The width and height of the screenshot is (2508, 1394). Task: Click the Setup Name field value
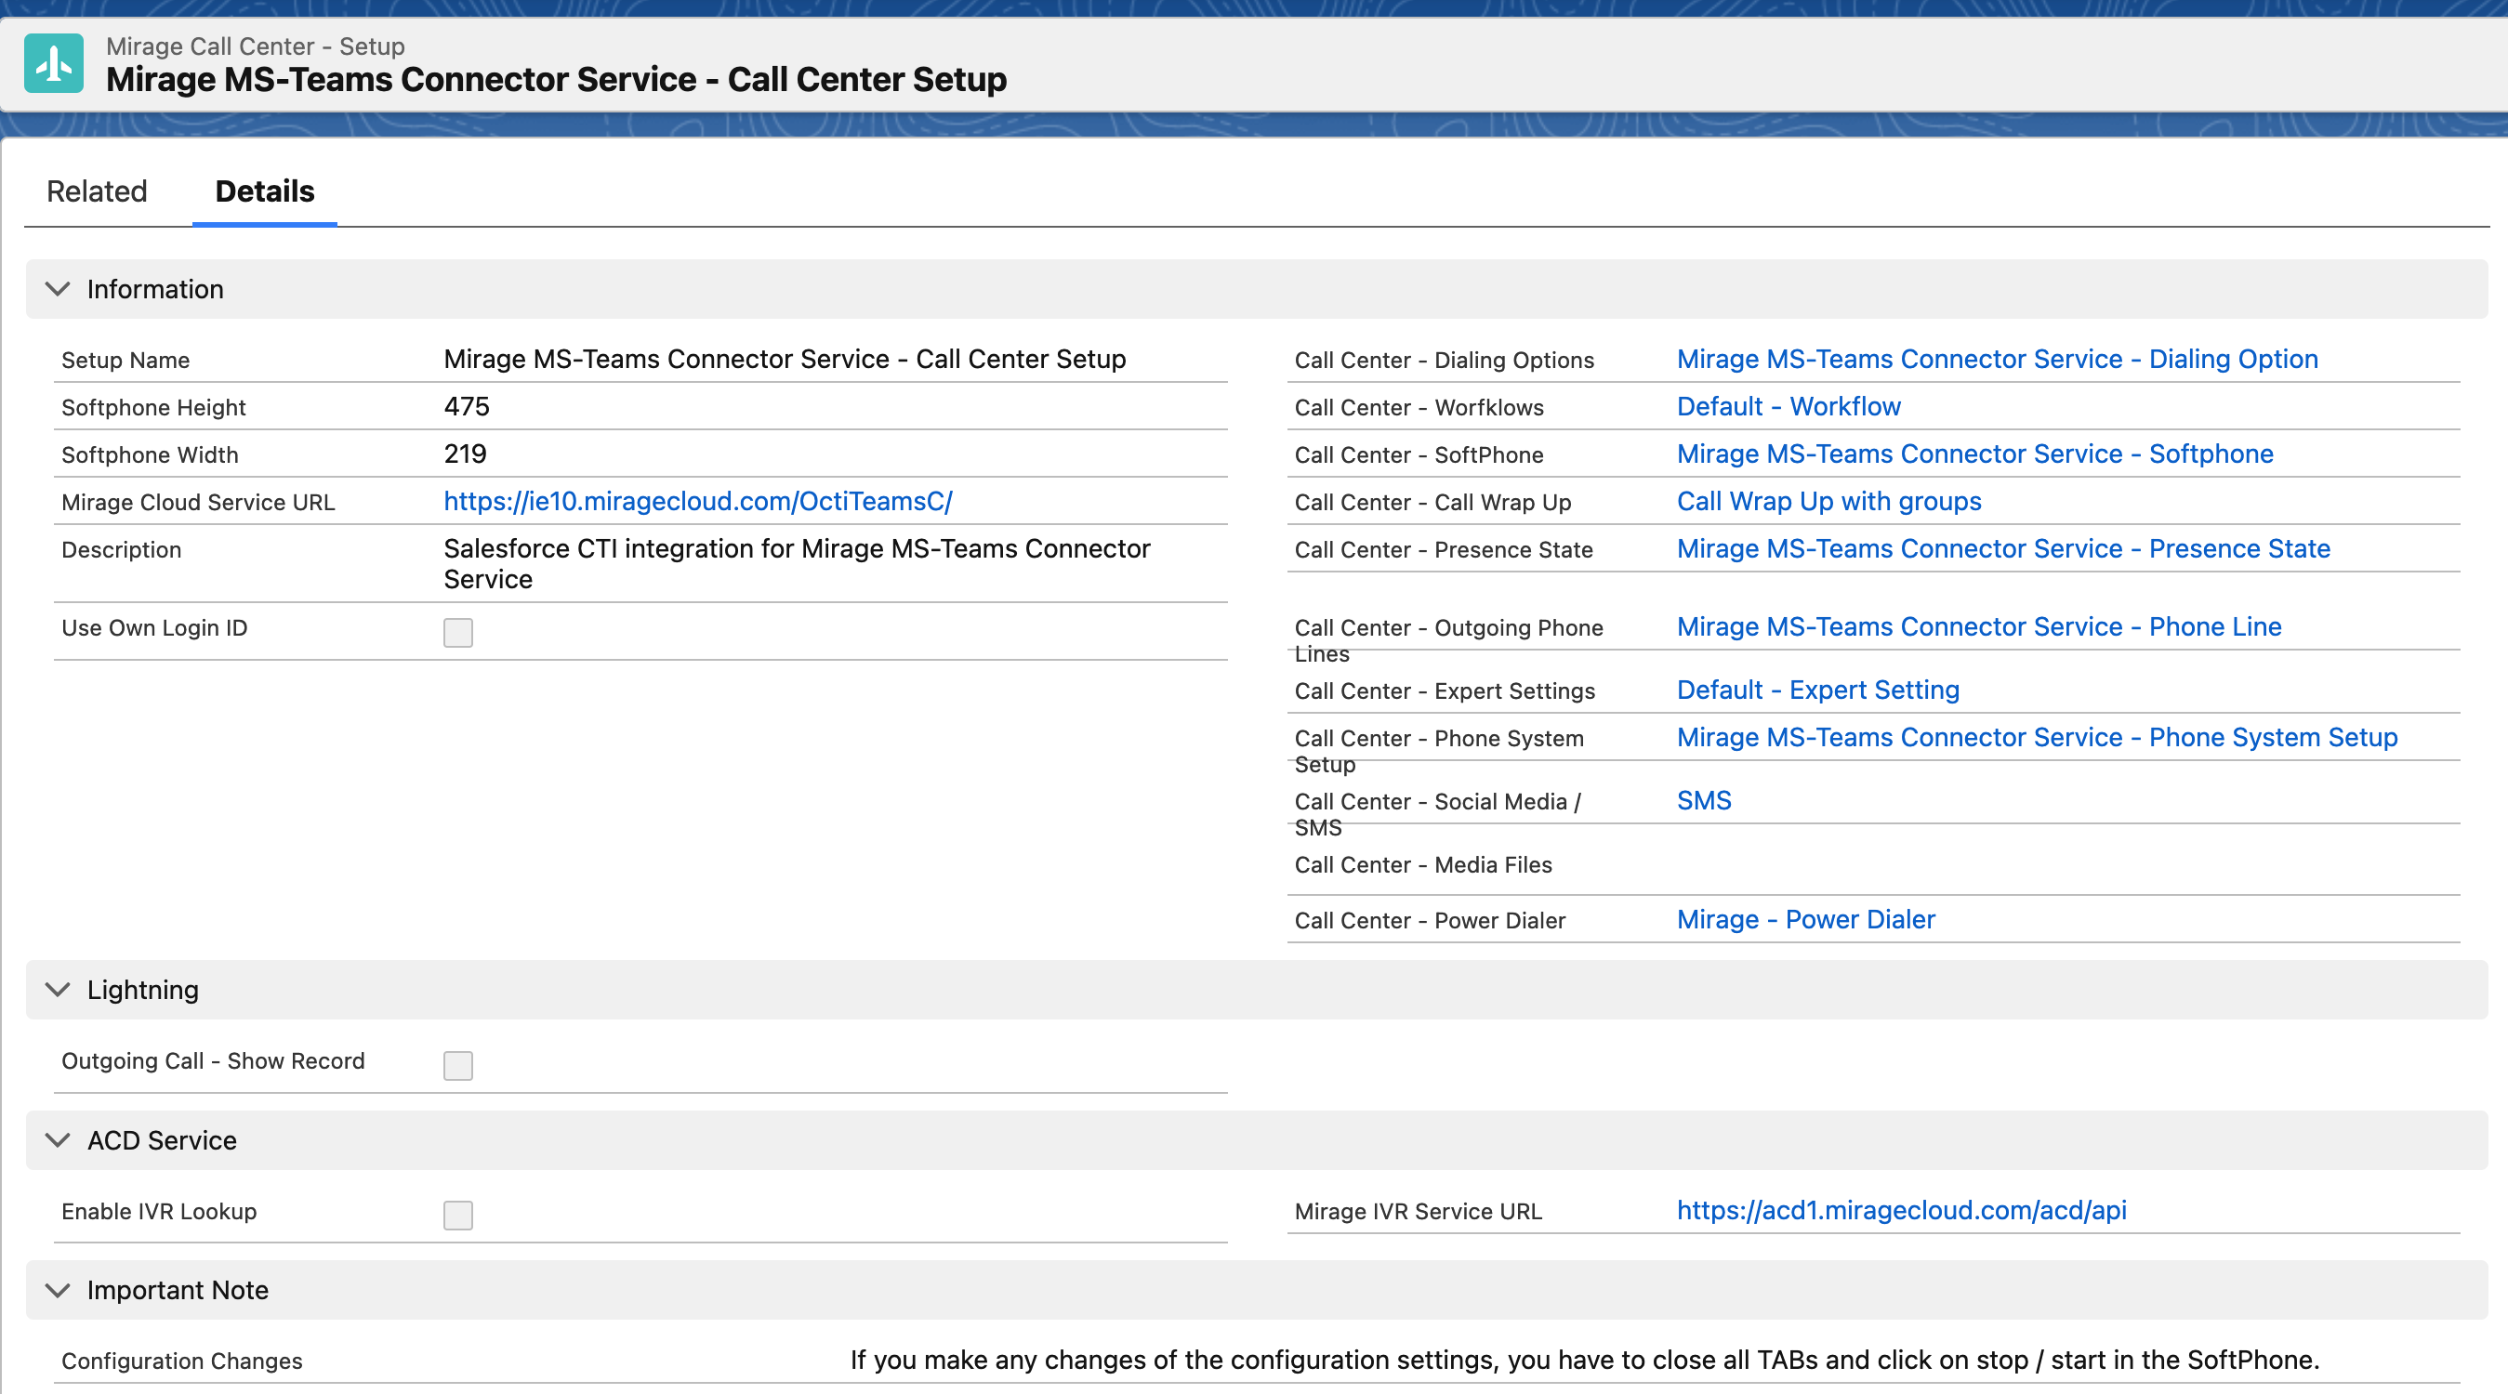point(785,360)
